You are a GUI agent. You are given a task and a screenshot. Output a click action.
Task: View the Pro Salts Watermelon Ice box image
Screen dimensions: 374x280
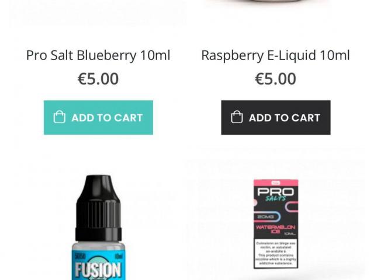[x=276, y=224]
